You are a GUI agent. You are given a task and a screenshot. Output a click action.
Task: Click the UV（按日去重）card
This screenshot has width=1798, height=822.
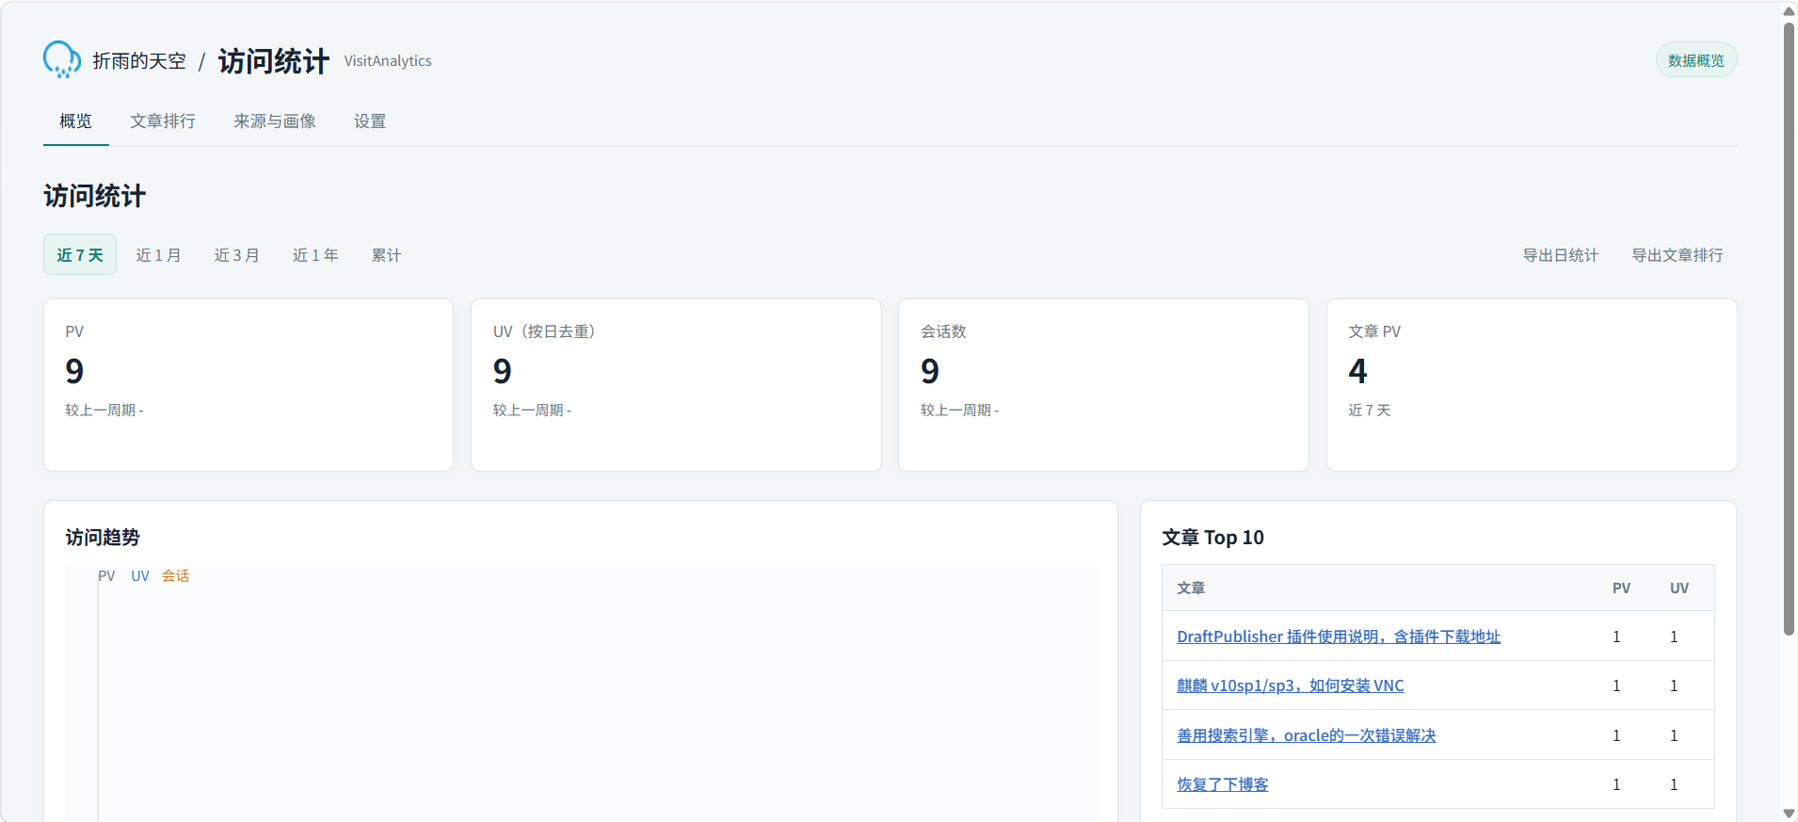[676, 385]
